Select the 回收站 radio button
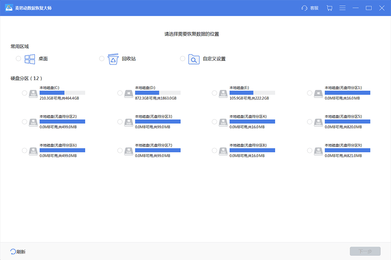Screen dimensions: 391x260 [102, 59]
